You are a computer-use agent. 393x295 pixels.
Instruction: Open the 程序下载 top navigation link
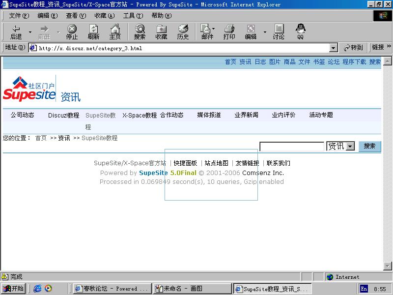[354, 62]
